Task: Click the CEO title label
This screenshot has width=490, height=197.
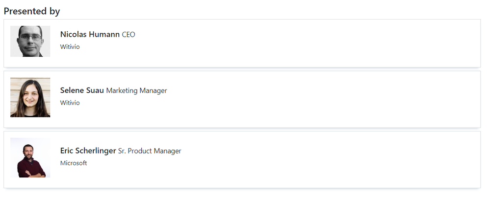Action: coord(129,35)
